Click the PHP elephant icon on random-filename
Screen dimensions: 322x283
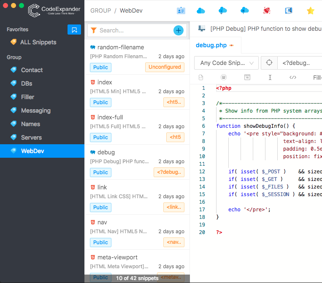click(x=93, y=47)
